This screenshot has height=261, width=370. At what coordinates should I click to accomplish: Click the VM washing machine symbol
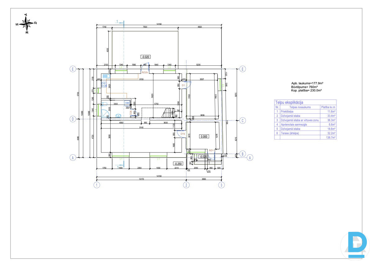point(127,103)
